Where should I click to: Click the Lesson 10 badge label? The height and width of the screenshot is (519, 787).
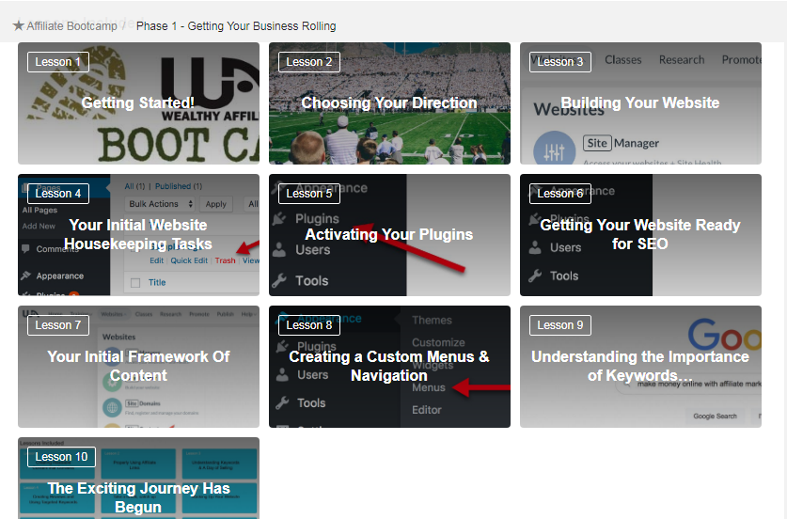click(x=61, y=457)
